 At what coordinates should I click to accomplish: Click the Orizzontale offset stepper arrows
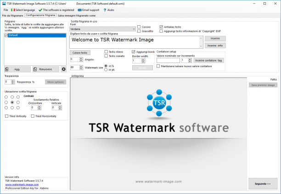39,108
